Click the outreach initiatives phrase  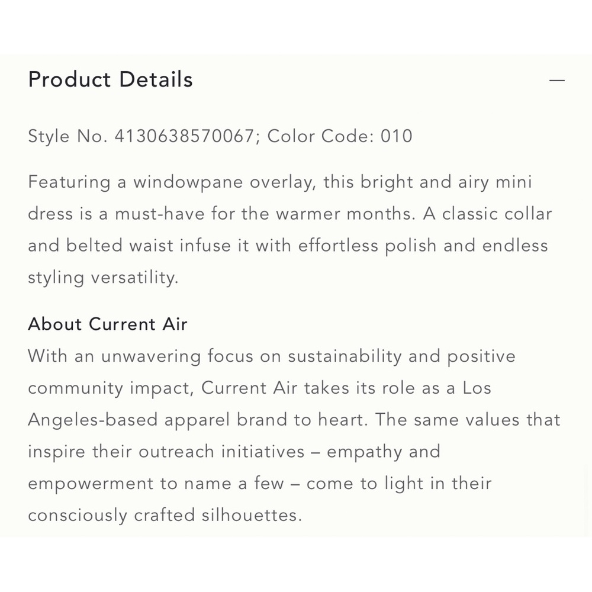coord(221,452)
